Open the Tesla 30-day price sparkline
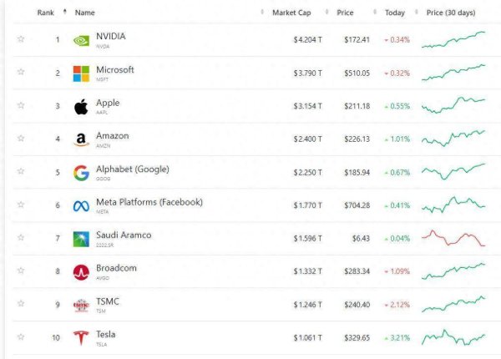Screen dimensions: 501x359 pos(453,337)
